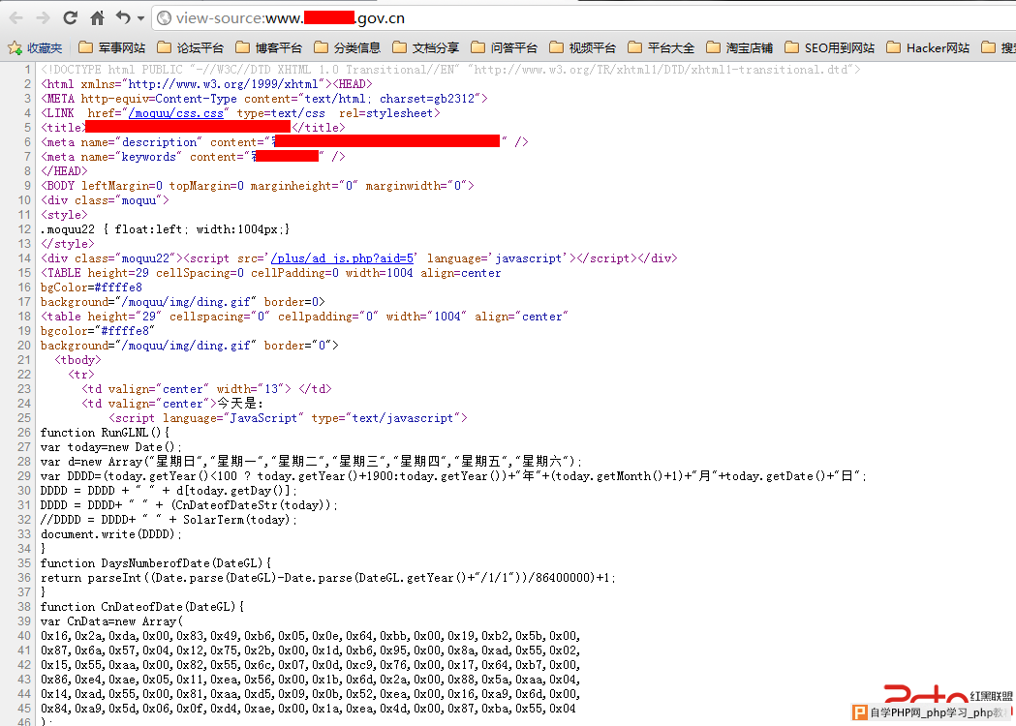Open the 论坛平台 bookmark folder
The width and height of the screenshot is (1016, 726).
[191, 48]
